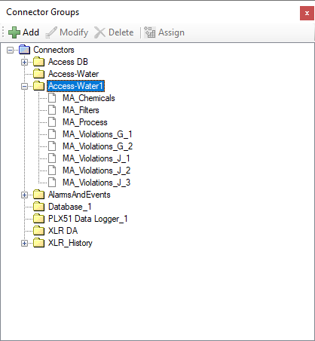Collapse the Access-Water1 node
This screenshot has width=315, height=341.
pos(24,86)
